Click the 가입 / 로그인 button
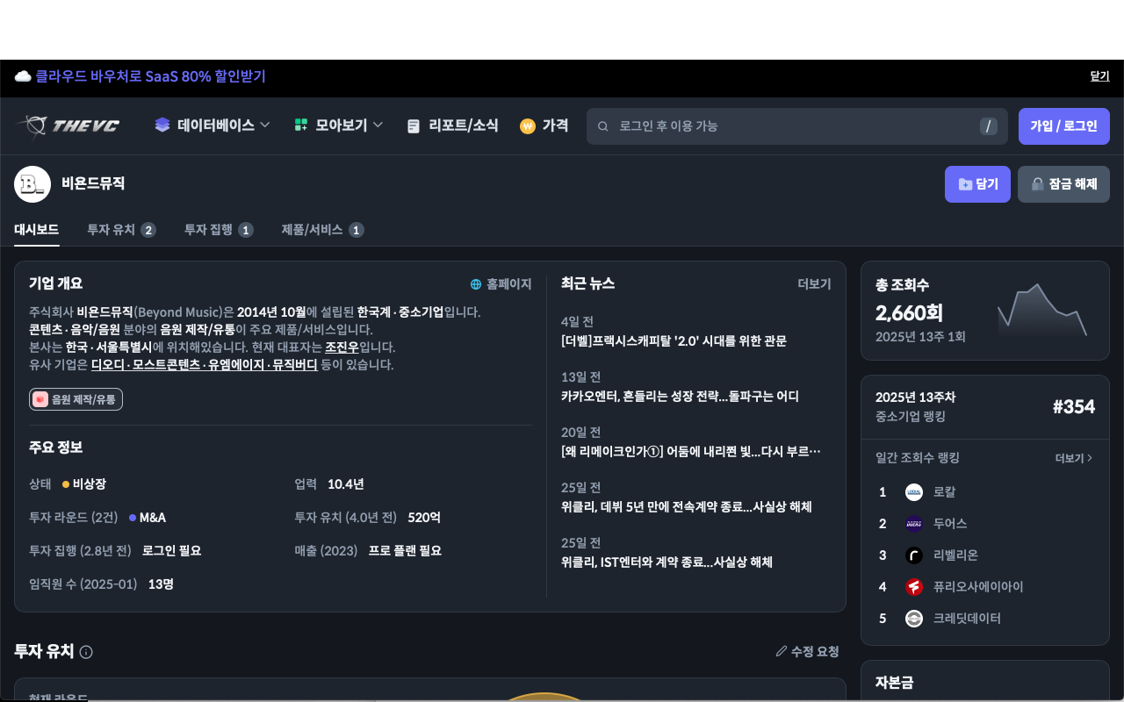The height and width of the screenshot is (702, 1124). point(1064,126)
